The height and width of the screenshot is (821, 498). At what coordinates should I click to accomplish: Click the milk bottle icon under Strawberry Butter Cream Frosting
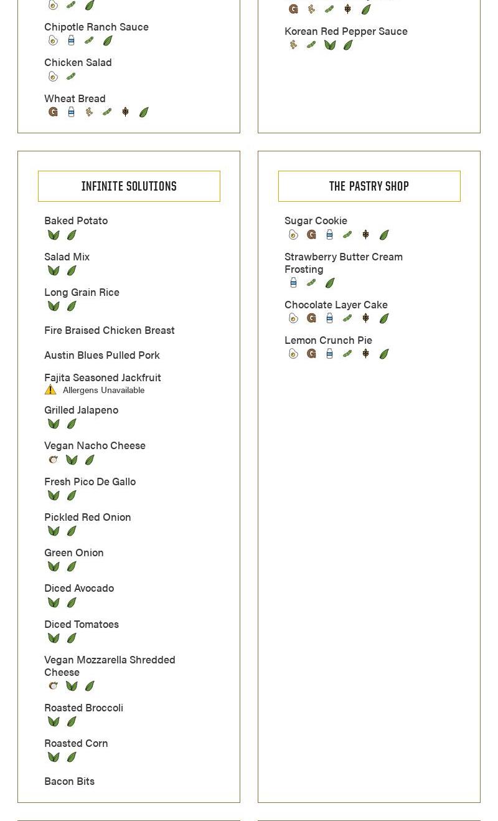(x=293, y=283)
